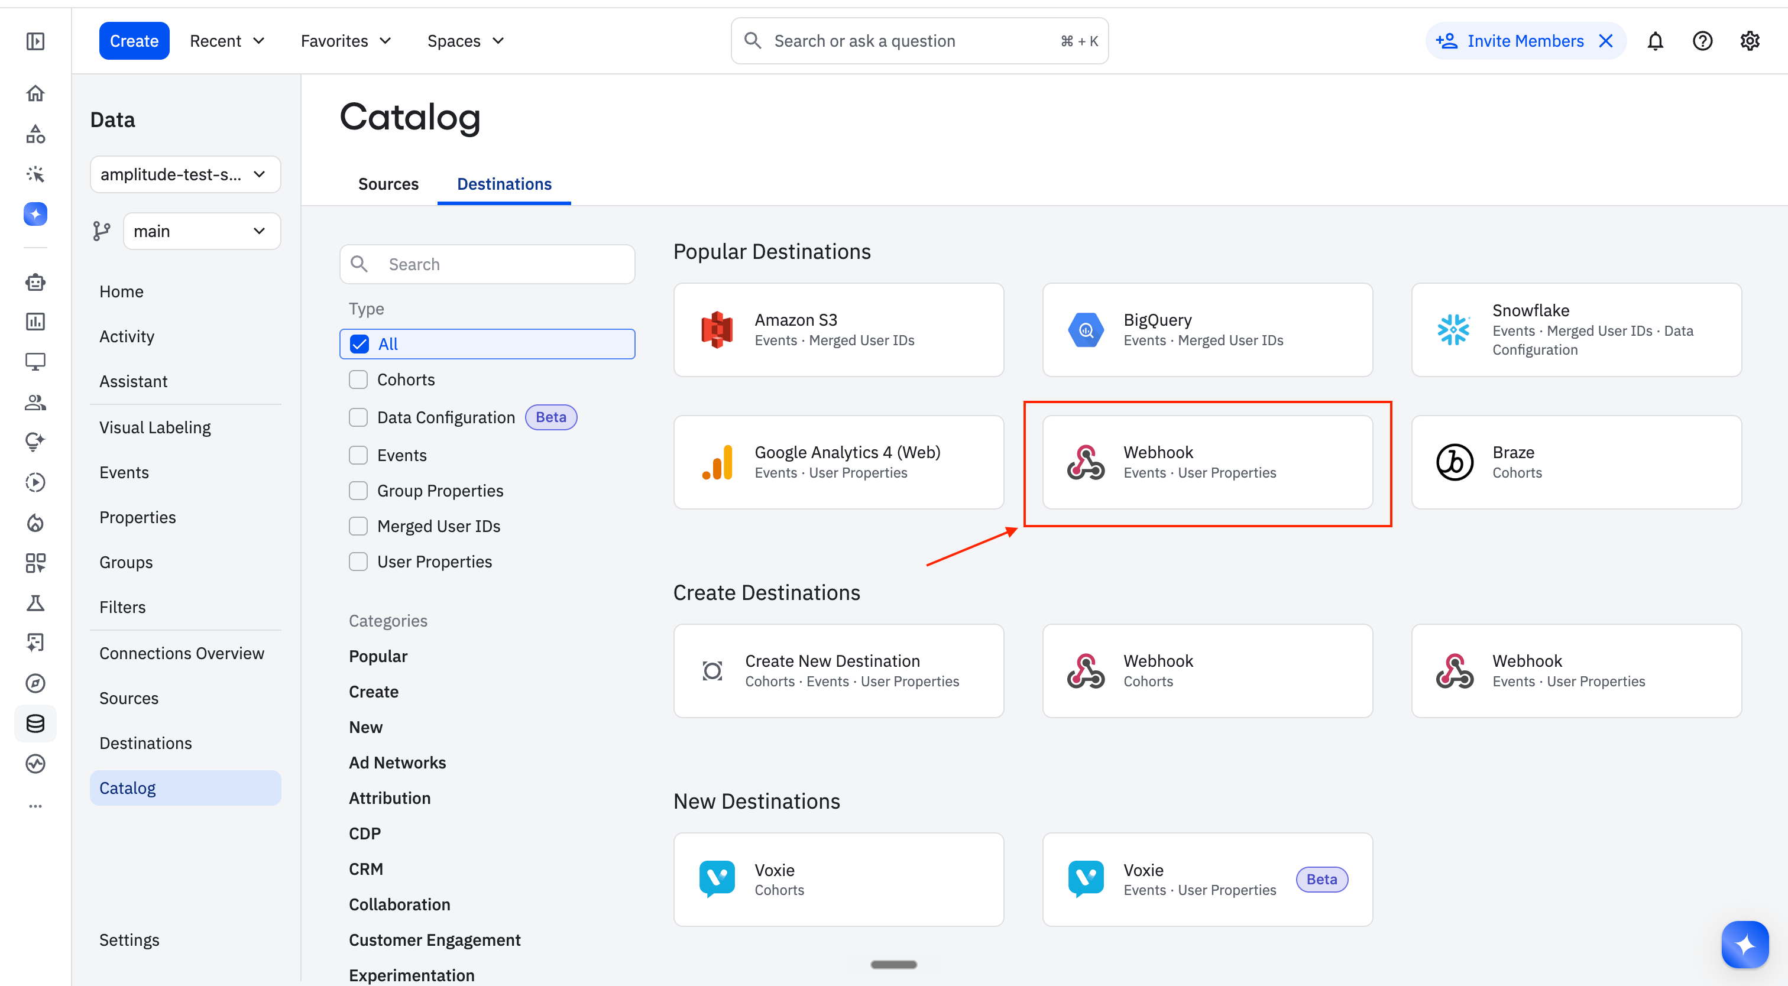This screenshot has height=986, width=1788.
Task: Check the Merged User IDs filter
Action: pyautogui.click(x=358, y=526)
